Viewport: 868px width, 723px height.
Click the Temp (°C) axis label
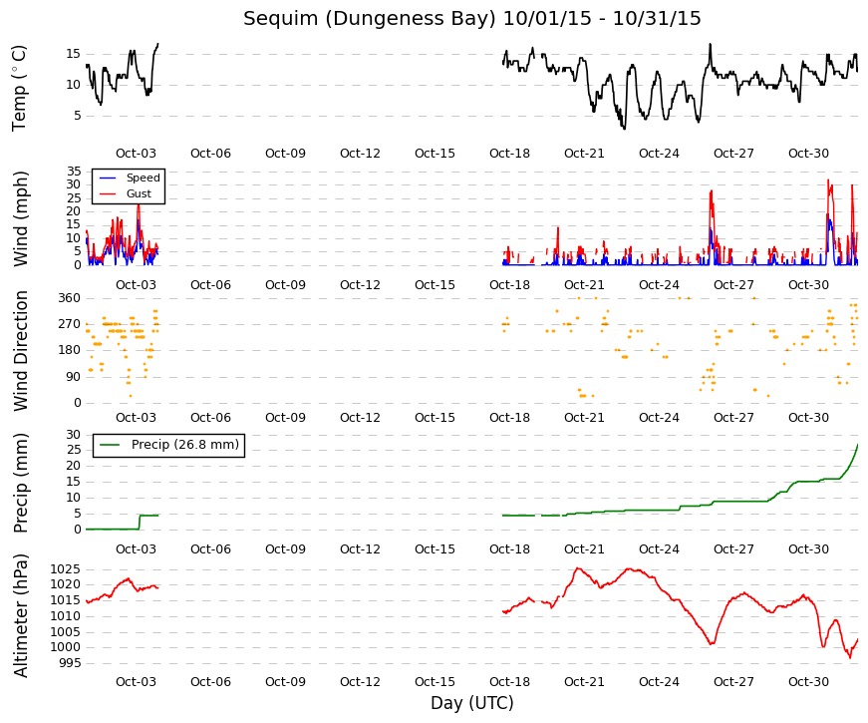click(19, 89)
